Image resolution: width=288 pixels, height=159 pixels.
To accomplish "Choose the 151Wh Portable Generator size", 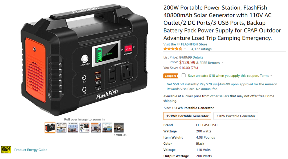I will pyautogui.click(x=187, y=116).
